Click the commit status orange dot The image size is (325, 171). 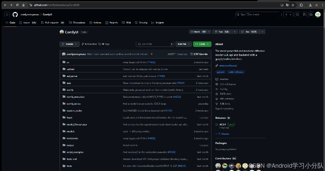click(x=152, y=54)
